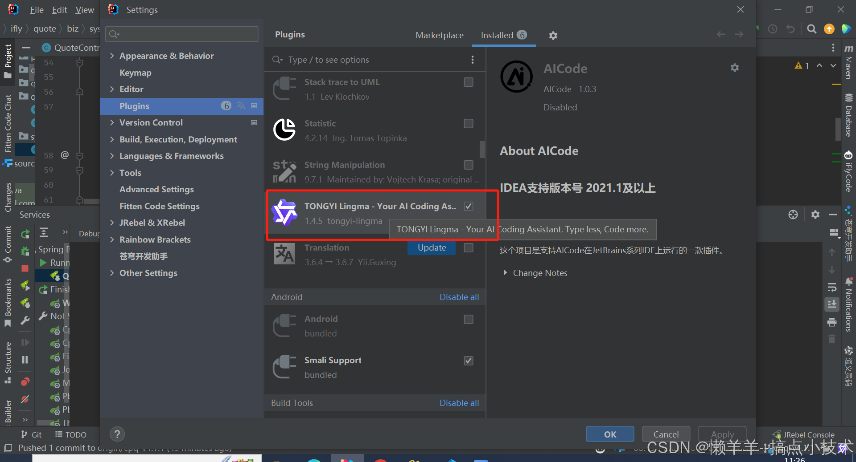Open the Edit menu
The width and height of the screenshot is (856, 462).
click(59, 10)
